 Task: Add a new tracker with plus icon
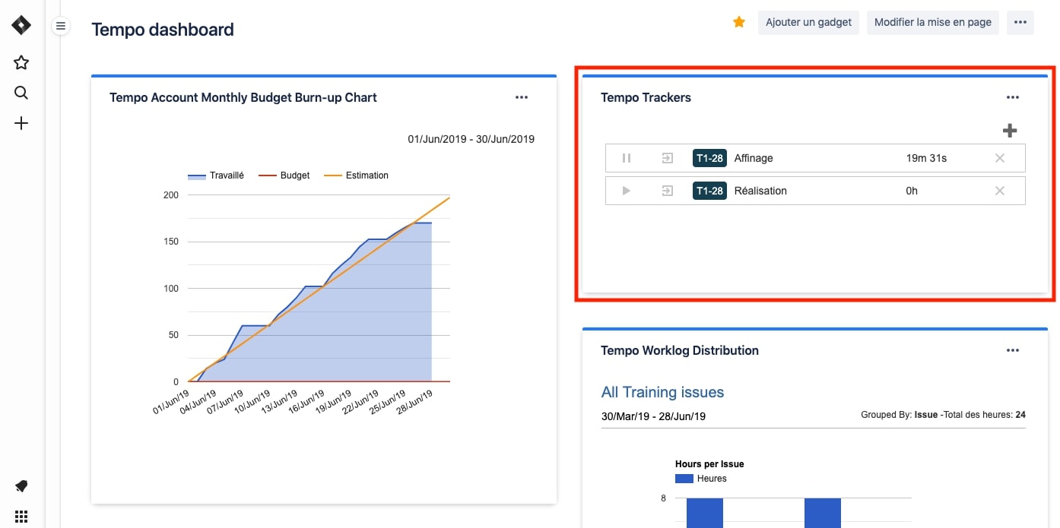click(x=1010, y=131)
